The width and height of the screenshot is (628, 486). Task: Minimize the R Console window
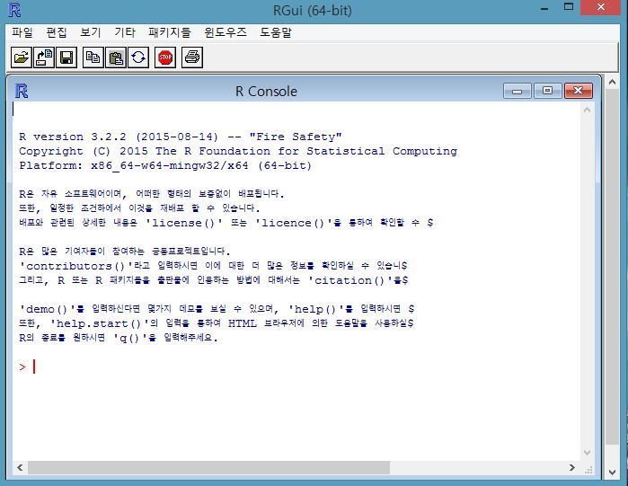pyautogui.click(x=517, y=91)
